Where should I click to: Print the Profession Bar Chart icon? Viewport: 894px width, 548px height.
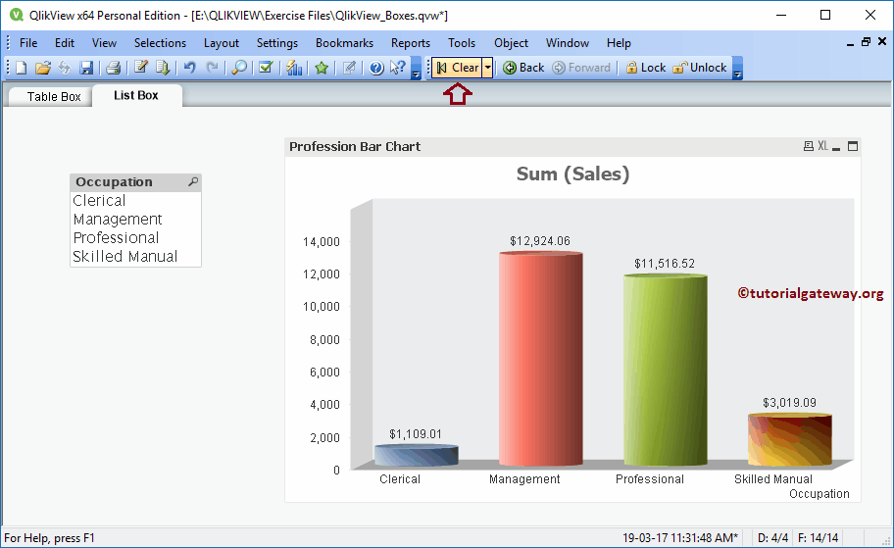[x=809, y=146]
